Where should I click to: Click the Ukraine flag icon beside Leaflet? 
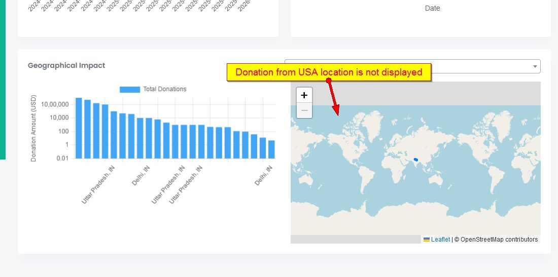coord(427,240)
